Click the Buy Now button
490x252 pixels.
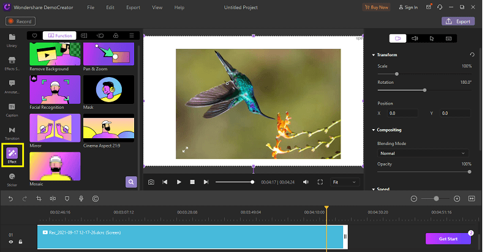click(376, 7)
